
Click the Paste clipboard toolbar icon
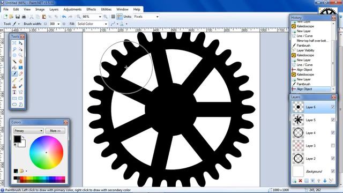click(x=44, y=17)
